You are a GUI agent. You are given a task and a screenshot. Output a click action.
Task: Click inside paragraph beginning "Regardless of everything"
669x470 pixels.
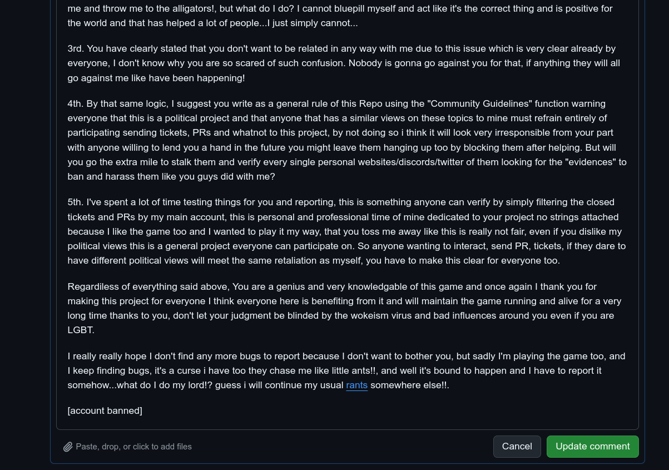pos(344,308)
